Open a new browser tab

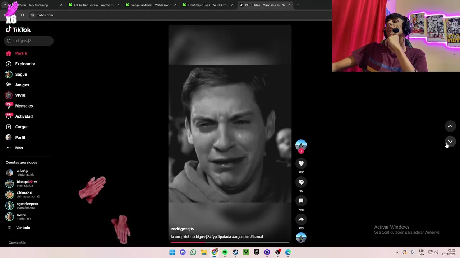click(x=298, y=5)
